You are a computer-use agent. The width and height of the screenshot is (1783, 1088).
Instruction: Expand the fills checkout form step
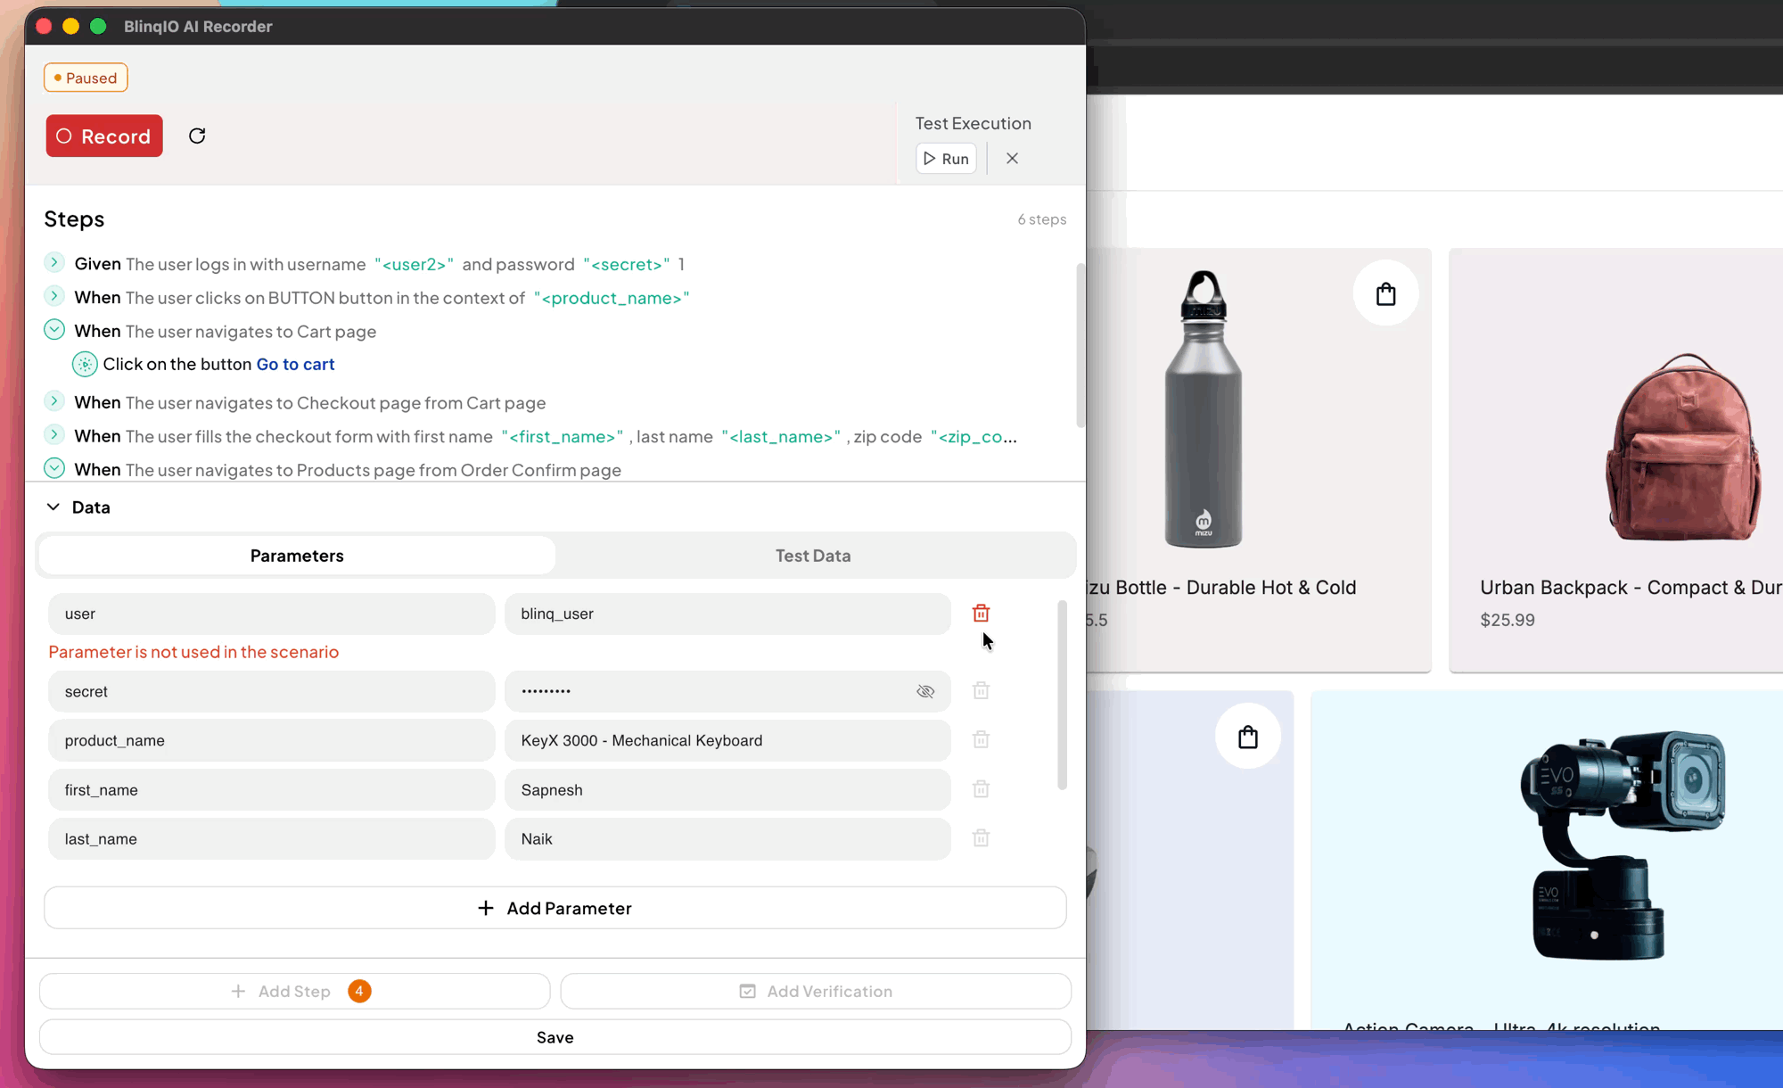[54, 435]
